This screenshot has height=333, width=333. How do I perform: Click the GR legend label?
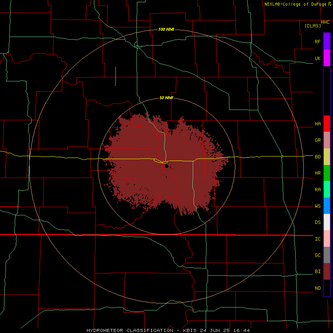[x=317, y=140]
